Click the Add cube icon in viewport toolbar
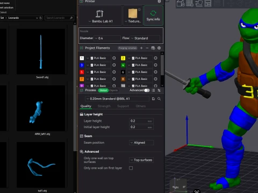 181,3
